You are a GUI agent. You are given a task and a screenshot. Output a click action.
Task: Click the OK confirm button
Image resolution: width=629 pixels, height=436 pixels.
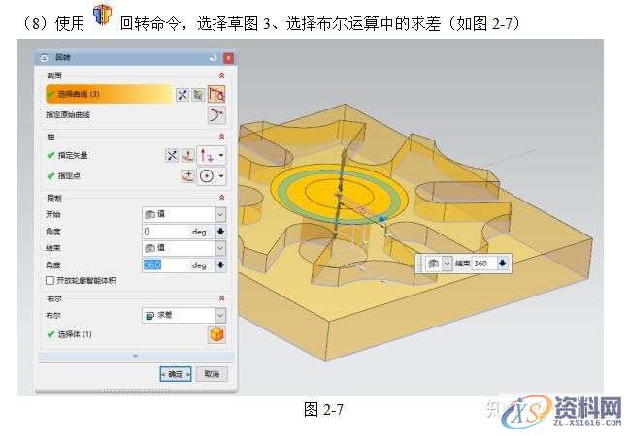(176, 374)
